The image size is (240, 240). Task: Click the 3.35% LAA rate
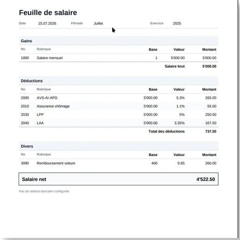[x=179, y=123]
